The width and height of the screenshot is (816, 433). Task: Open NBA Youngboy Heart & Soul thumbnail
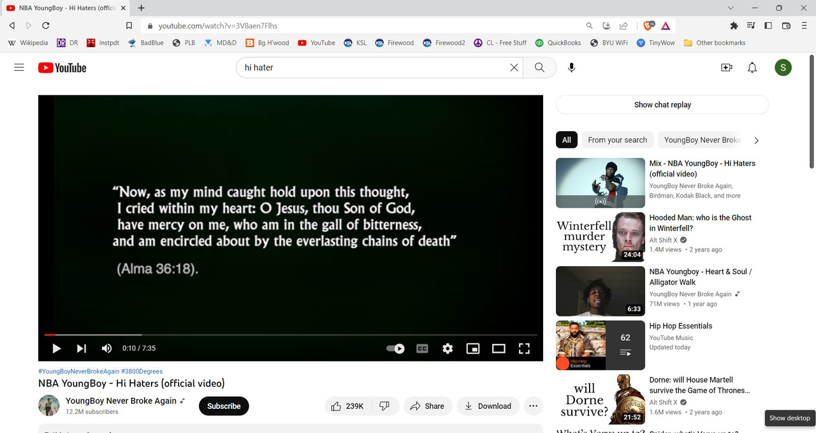click(x=601, y=291)
